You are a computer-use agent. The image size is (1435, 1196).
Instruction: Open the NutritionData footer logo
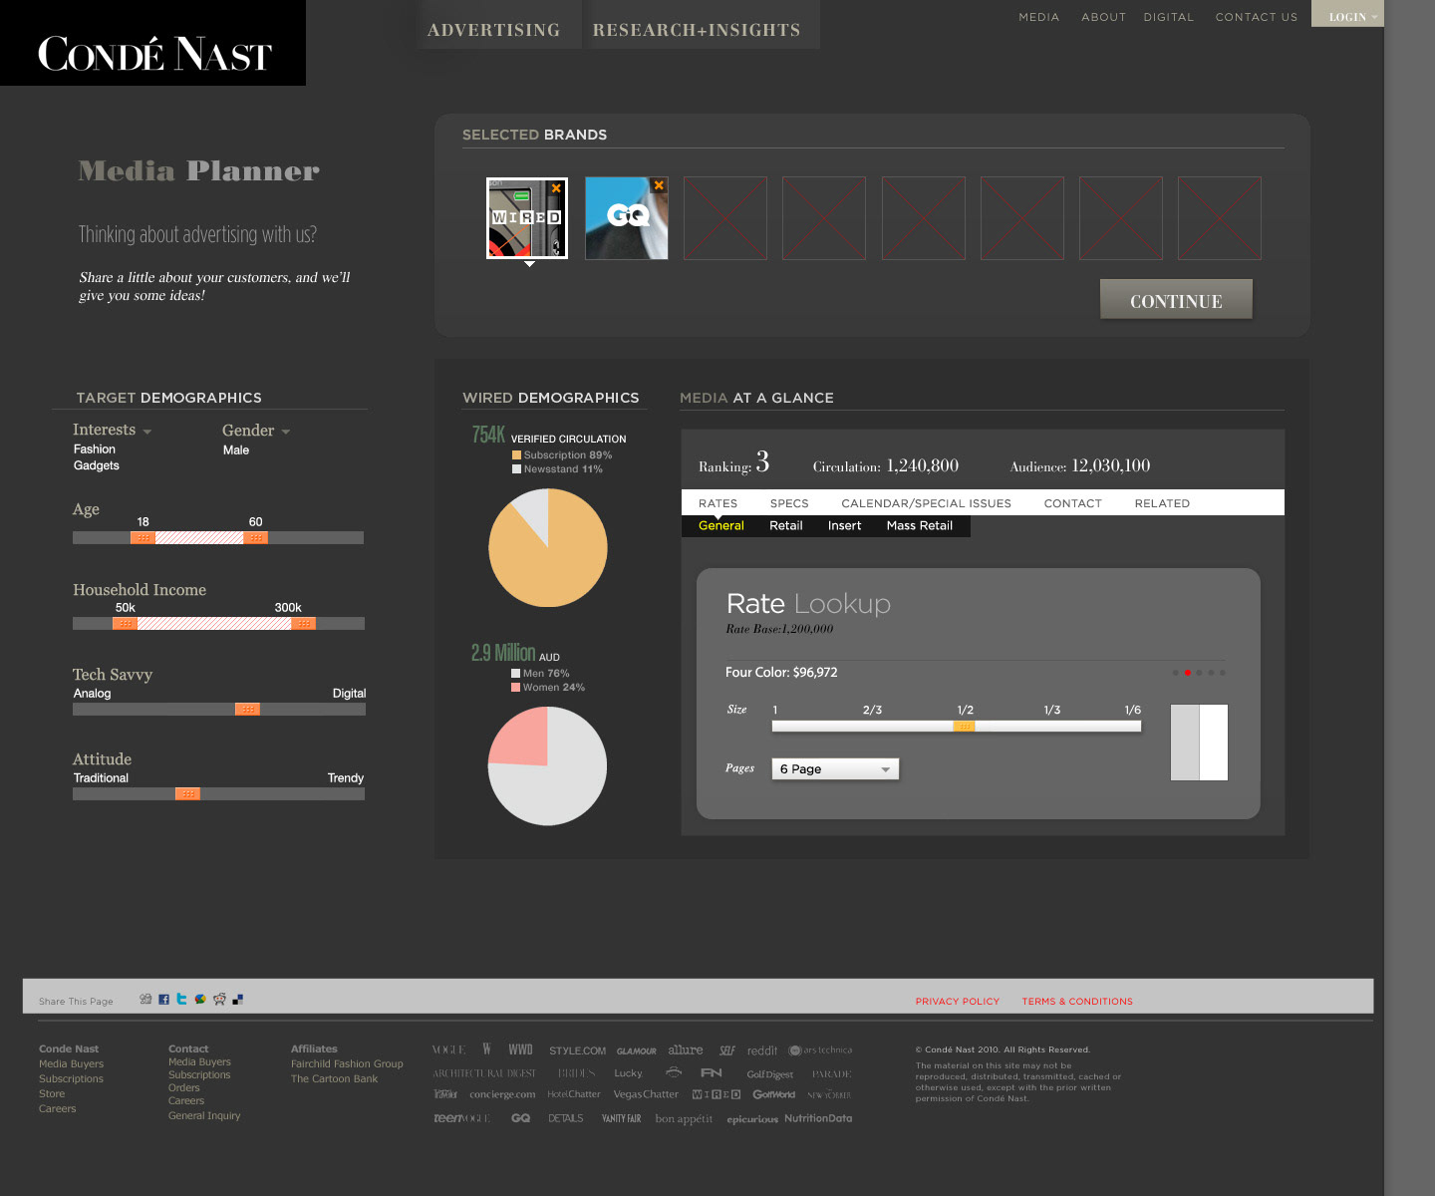click(x=818, y=1118)
